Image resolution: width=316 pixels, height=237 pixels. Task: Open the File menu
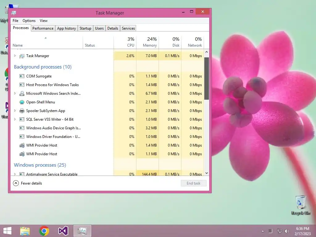coord(15,21)
